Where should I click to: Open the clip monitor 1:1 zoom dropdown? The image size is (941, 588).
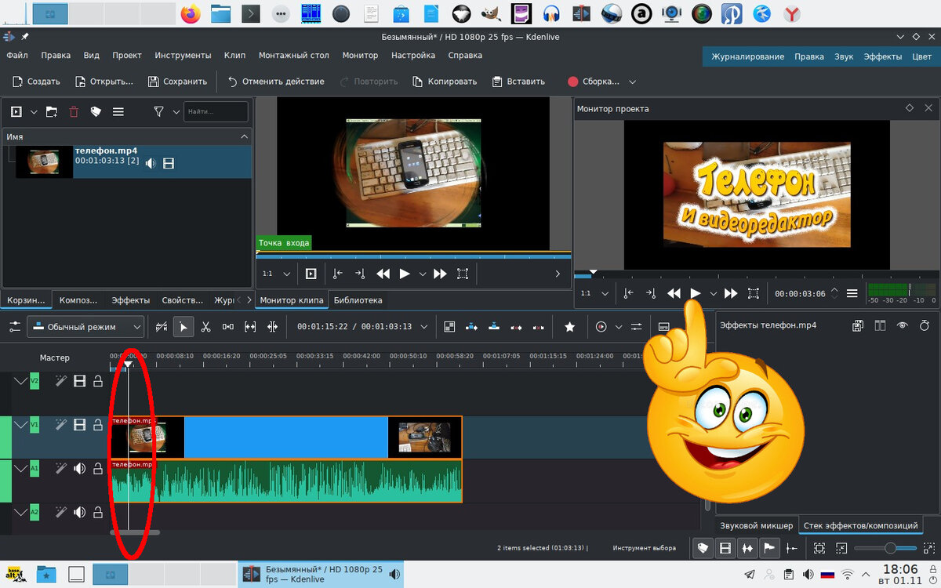tap(277, 274)
